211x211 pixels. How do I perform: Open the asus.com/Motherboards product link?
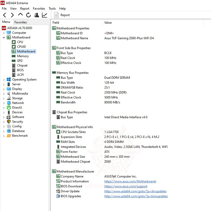point(130,181)
